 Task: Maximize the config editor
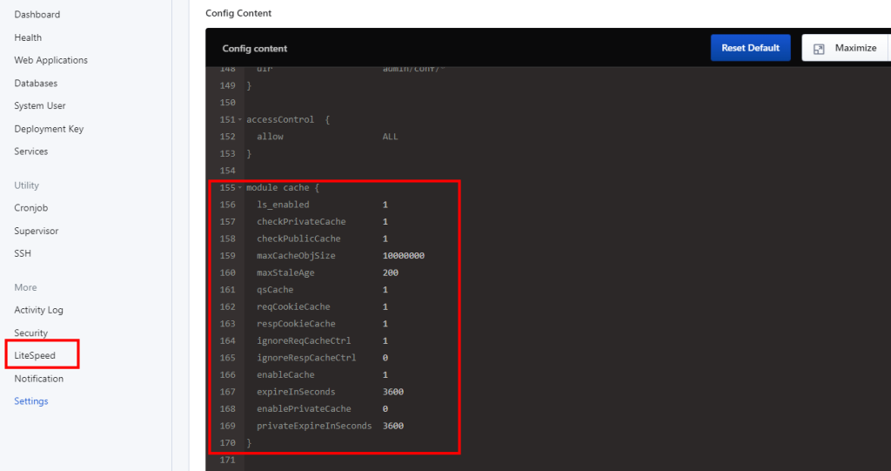(x=844, y=48)
